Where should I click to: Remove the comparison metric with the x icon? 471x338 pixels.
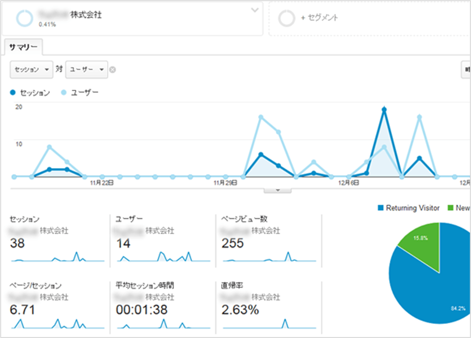[112, 69]
